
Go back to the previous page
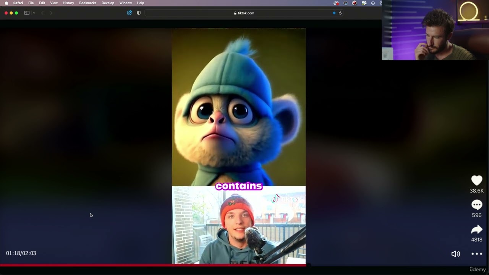coord(42,13)
